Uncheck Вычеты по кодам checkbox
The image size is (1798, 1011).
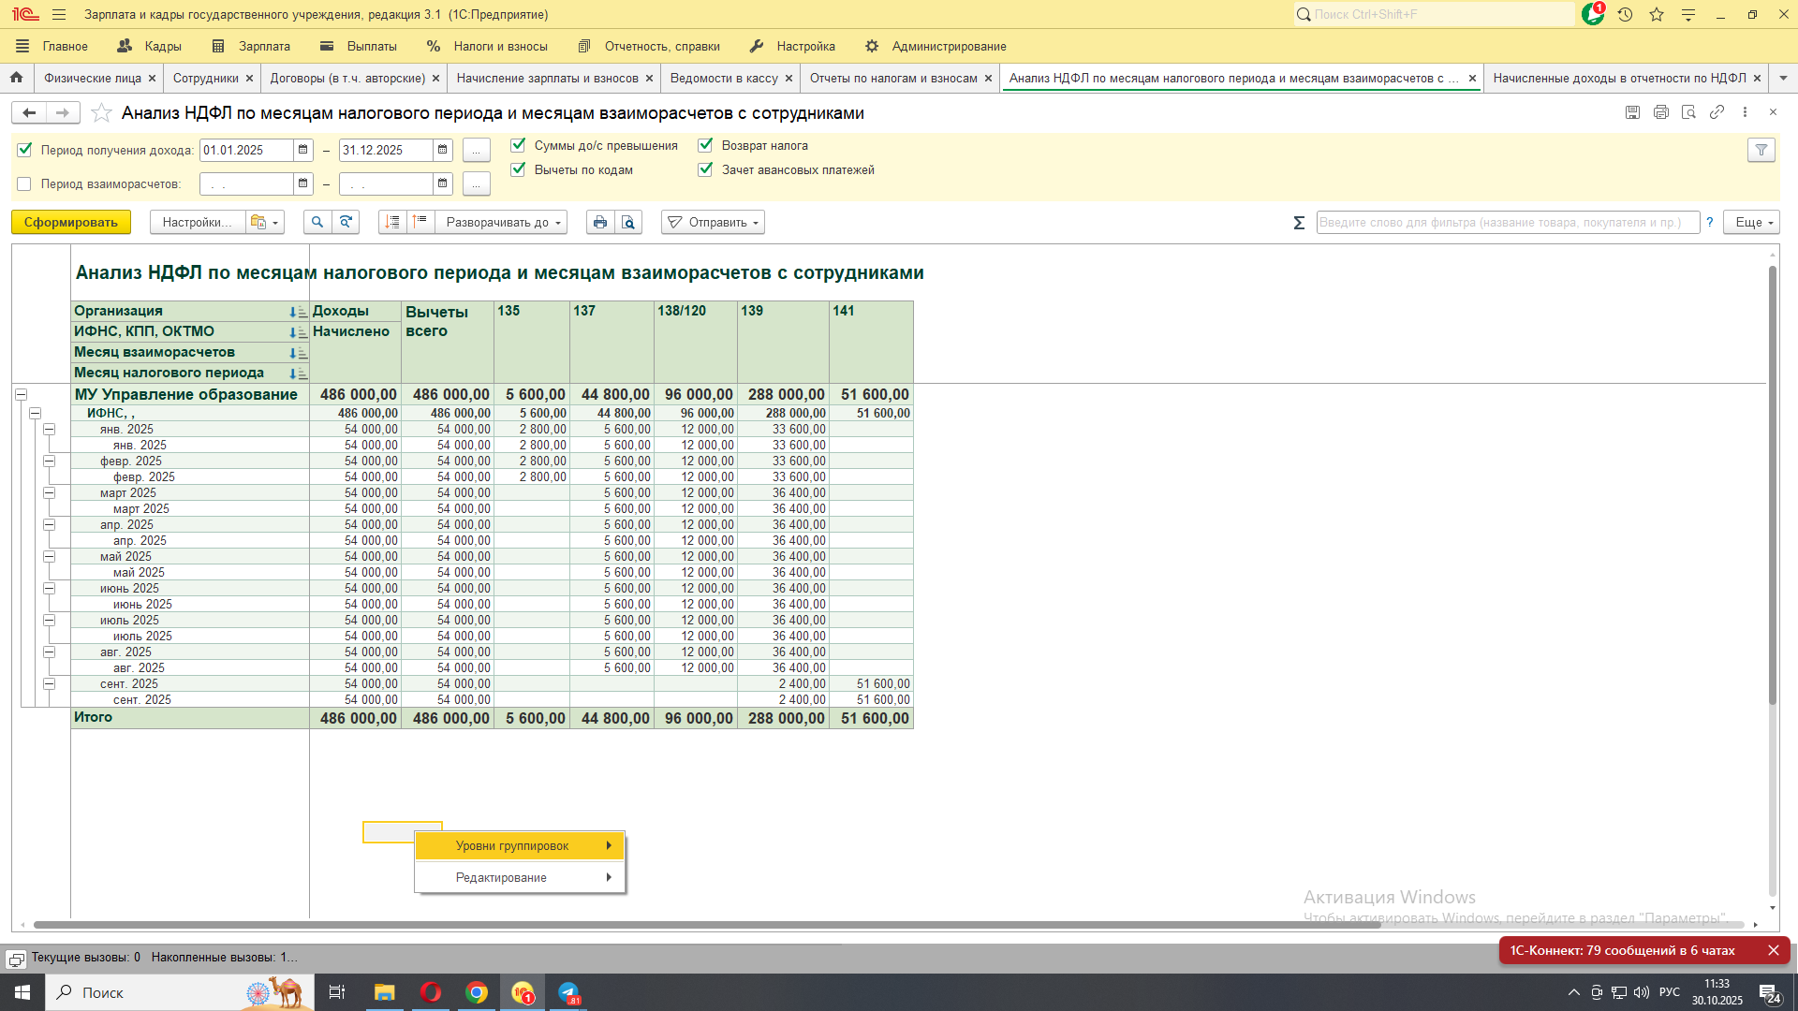coord(518,169)
